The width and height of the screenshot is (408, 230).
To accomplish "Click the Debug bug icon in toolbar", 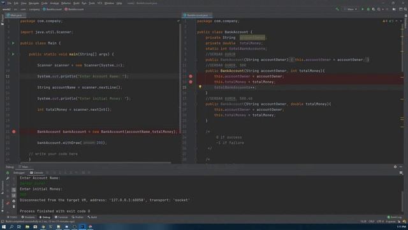I will coord(368,9).
